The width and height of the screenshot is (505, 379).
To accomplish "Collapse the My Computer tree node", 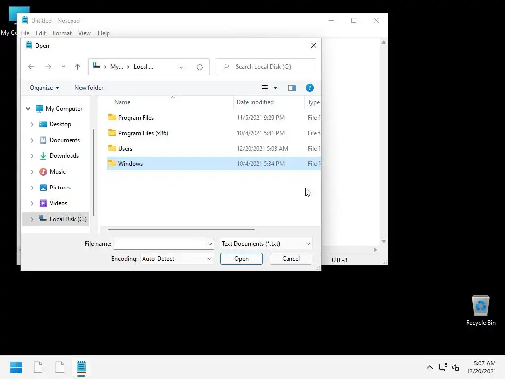I will pyautogui.click(x=28, y=108).
